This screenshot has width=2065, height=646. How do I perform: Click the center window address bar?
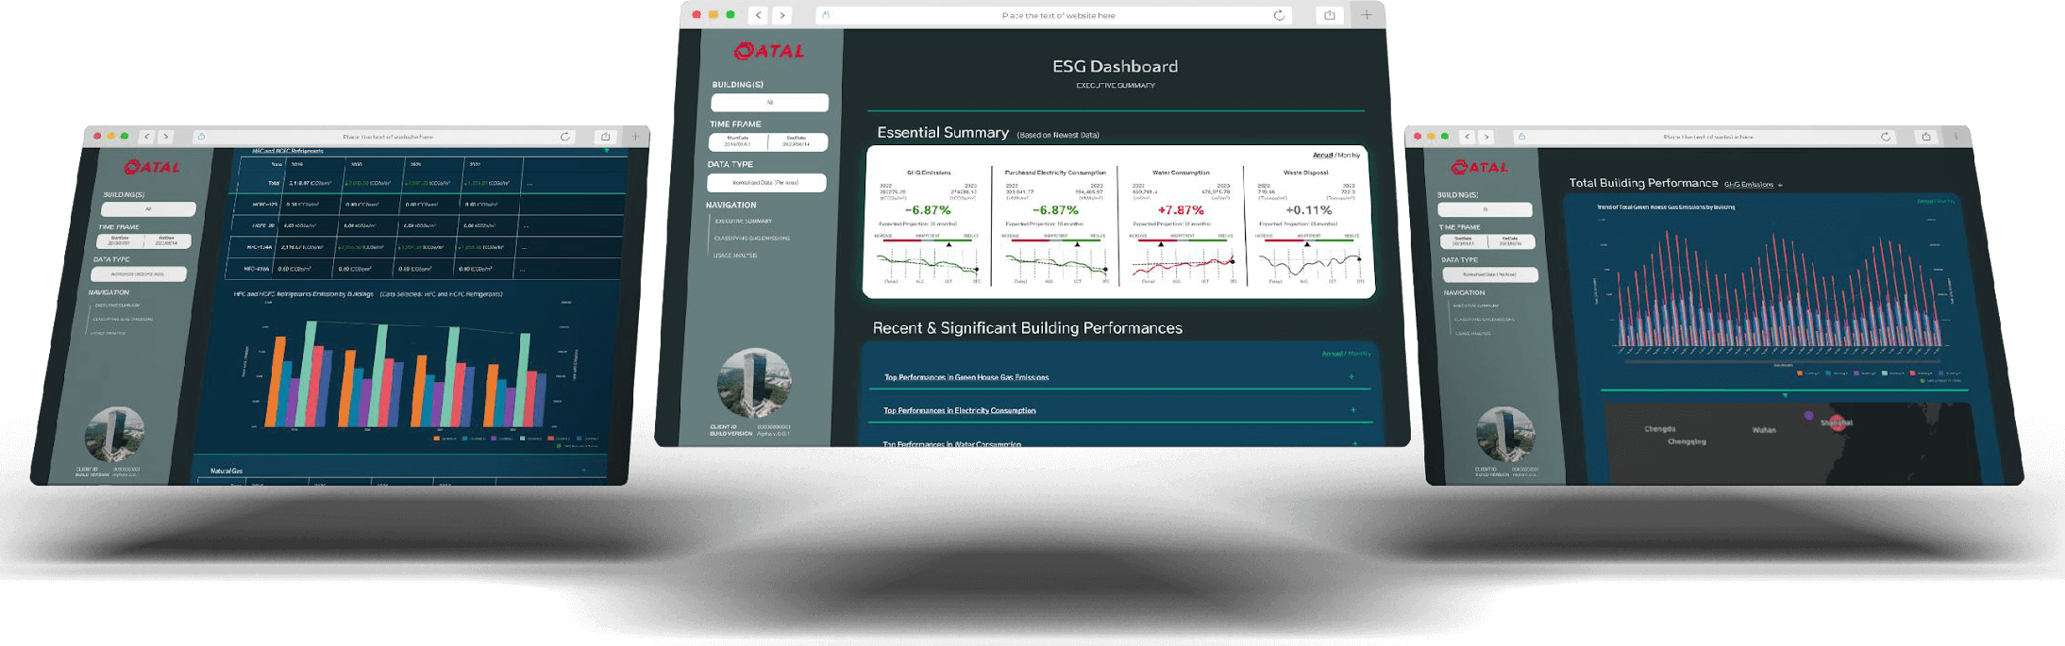tap(1057, 15)
